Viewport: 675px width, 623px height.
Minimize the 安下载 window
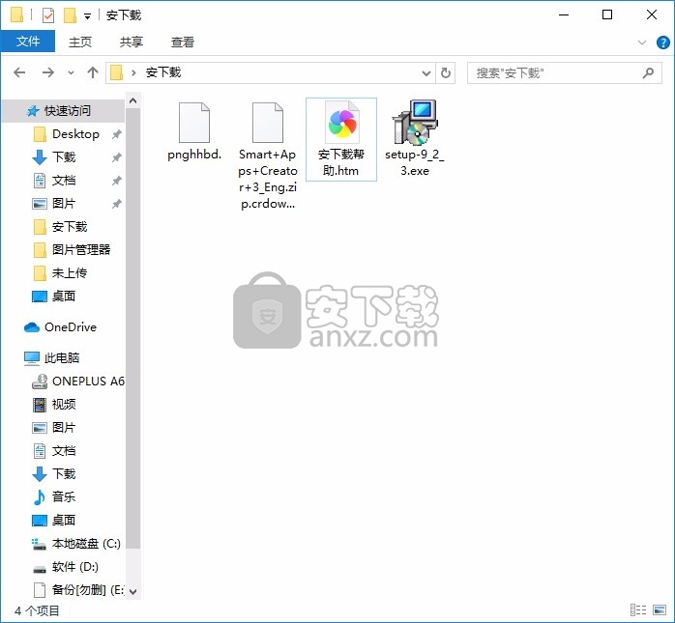(x=564, y=15)
